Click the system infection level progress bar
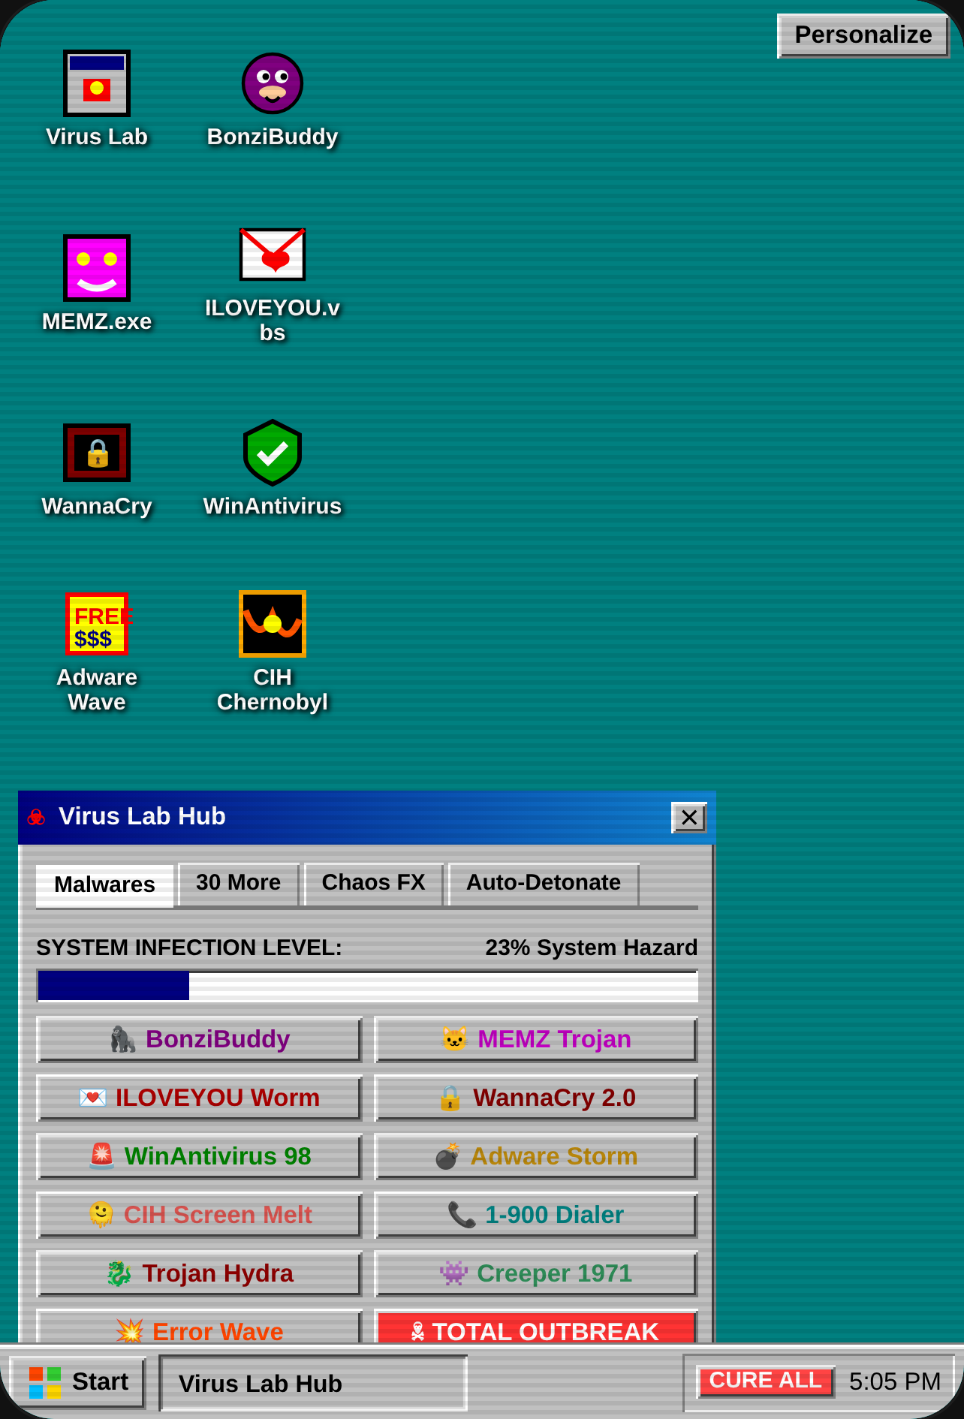The height and width of the screenshot is (1419, 964). click(367, 986)
